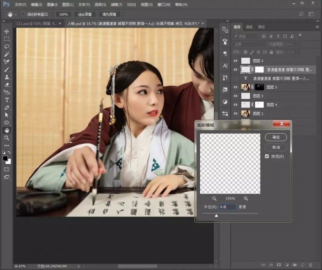The height and width of the screenshot is (270, 322).
Task: Open the Brush presets panel icon
Action: (225, 41)
